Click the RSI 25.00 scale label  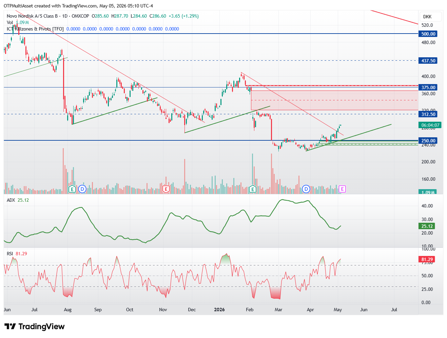(x=427, y=289)
